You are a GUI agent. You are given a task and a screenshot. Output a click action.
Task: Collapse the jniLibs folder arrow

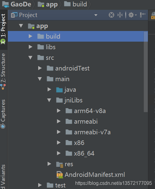(49, 100)
